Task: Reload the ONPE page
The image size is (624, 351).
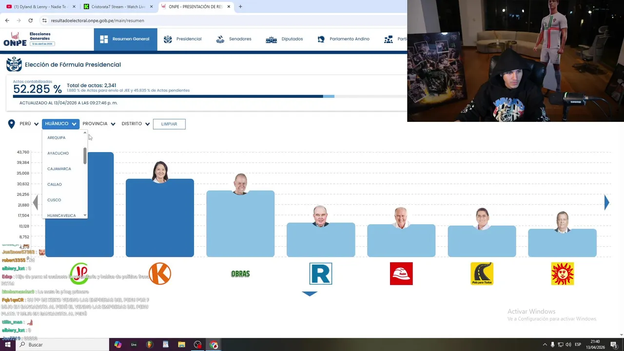Action: pos(30,20)
